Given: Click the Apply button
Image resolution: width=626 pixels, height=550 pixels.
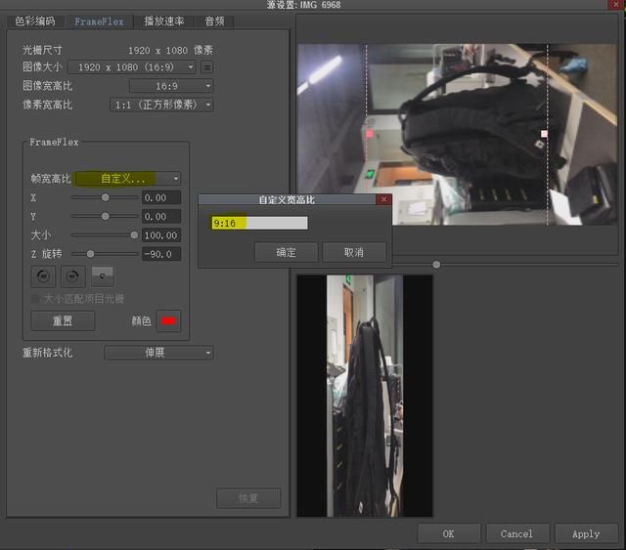Looking at the screenshot, I should point(586,533).
